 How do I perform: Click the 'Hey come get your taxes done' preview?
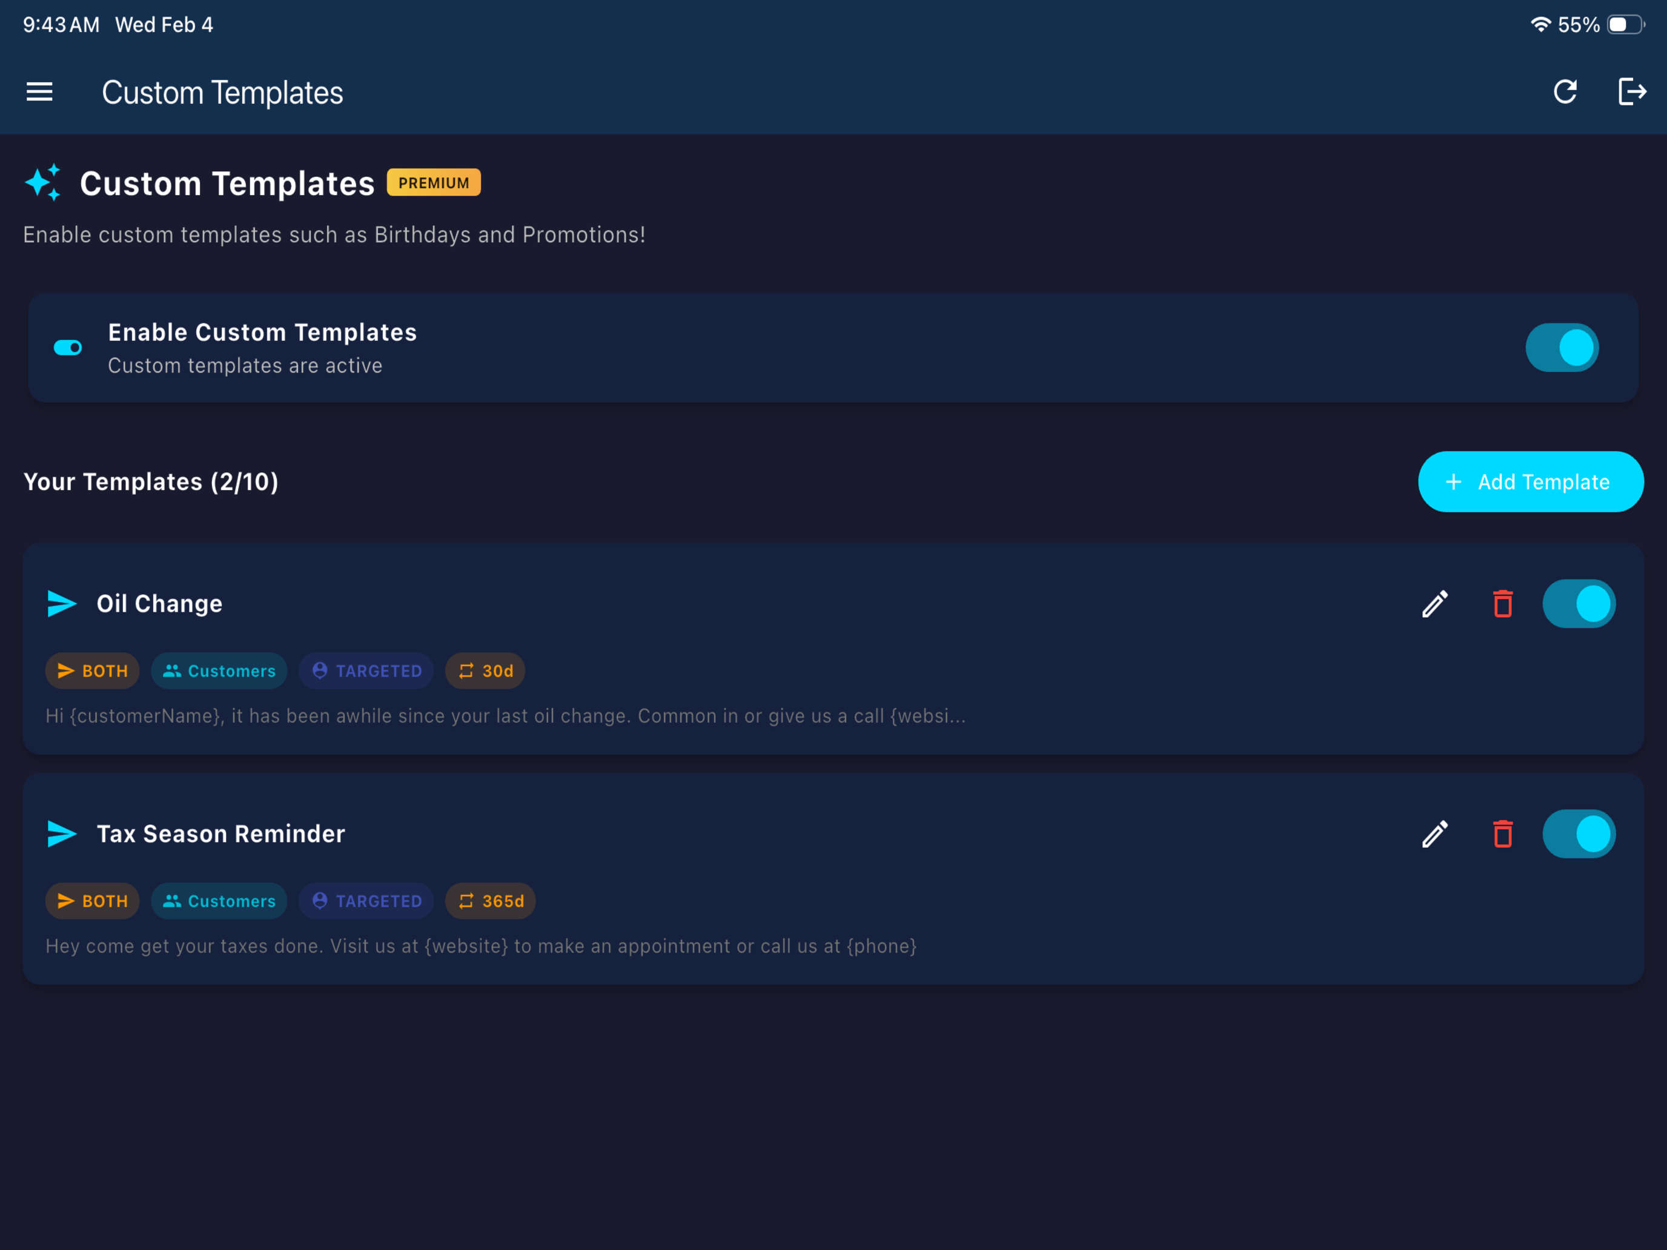click(x=481, y=947)
